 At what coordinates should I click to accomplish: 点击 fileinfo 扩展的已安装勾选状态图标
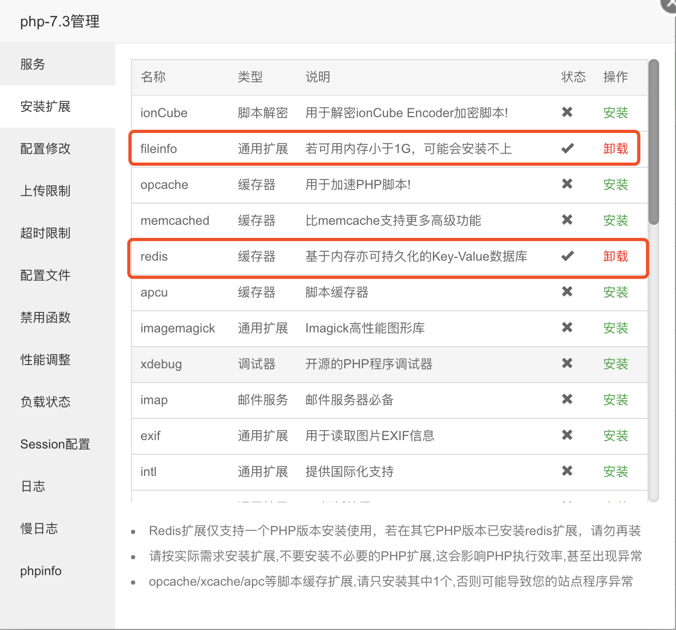tap(567, 148)
